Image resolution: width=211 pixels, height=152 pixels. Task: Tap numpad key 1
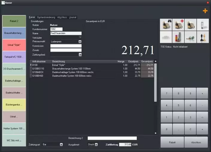coord(166,117)
